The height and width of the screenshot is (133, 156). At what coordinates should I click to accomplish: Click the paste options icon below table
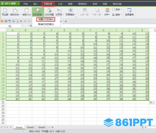pyautogui.click(x=151, y=103)
